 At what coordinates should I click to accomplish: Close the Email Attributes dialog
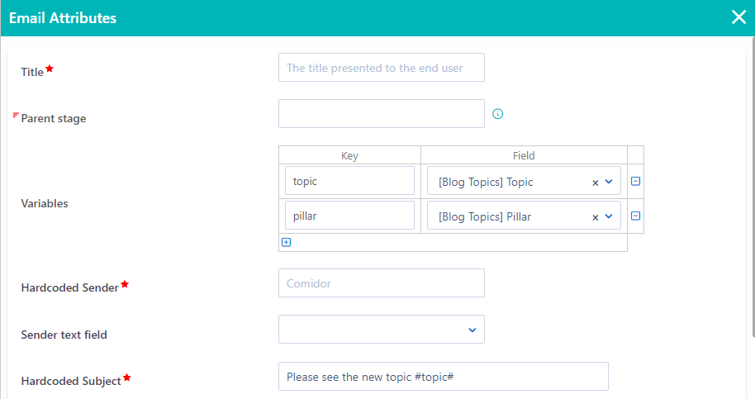[738, 17]
